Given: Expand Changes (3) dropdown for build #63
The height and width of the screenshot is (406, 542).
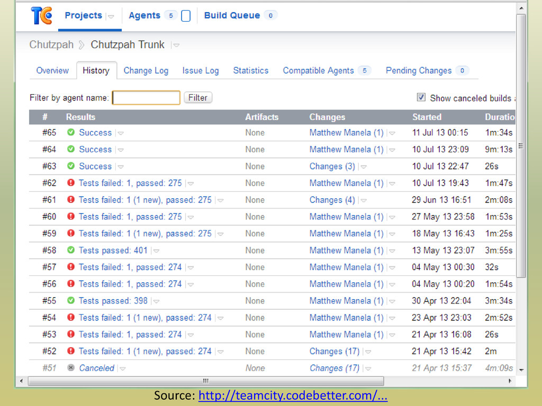Looking at the screenshot, I should (x=363, y=167).
